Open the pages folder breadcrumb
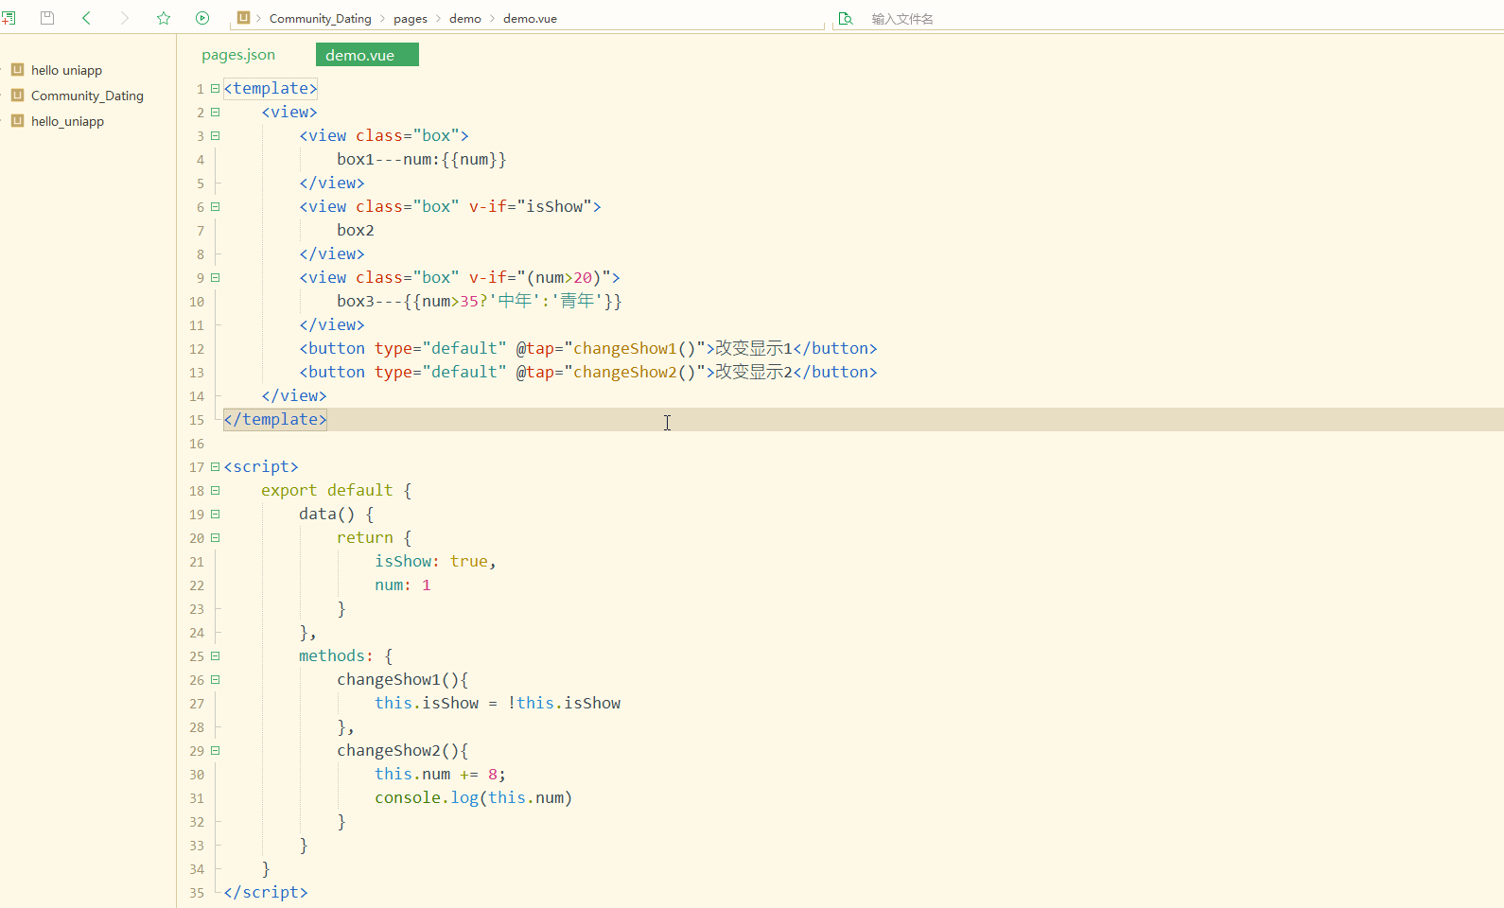This screenshot has height=908, width=1504. pyautogui.click(x=411, y=19)
